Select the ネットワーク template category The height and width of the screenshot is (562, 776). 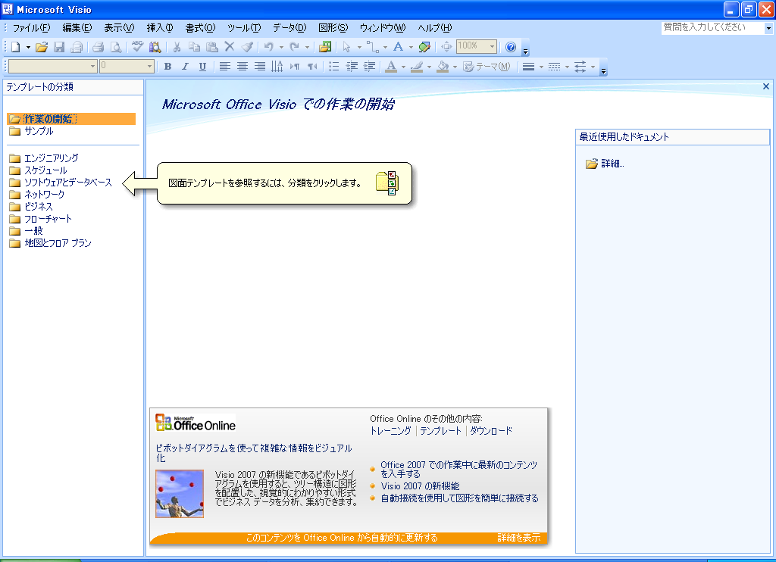point(45,195)
